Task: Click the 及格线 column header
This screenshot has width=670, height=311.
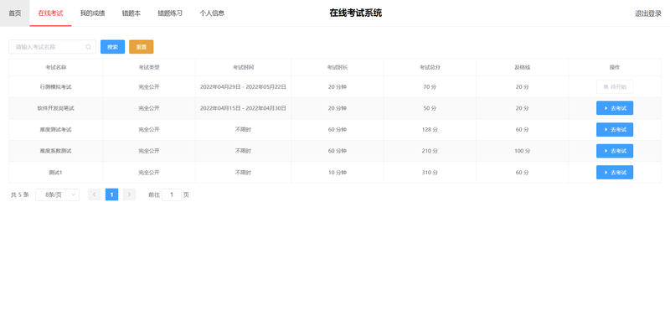Action: pyautogui.click(x=522, y=68)
